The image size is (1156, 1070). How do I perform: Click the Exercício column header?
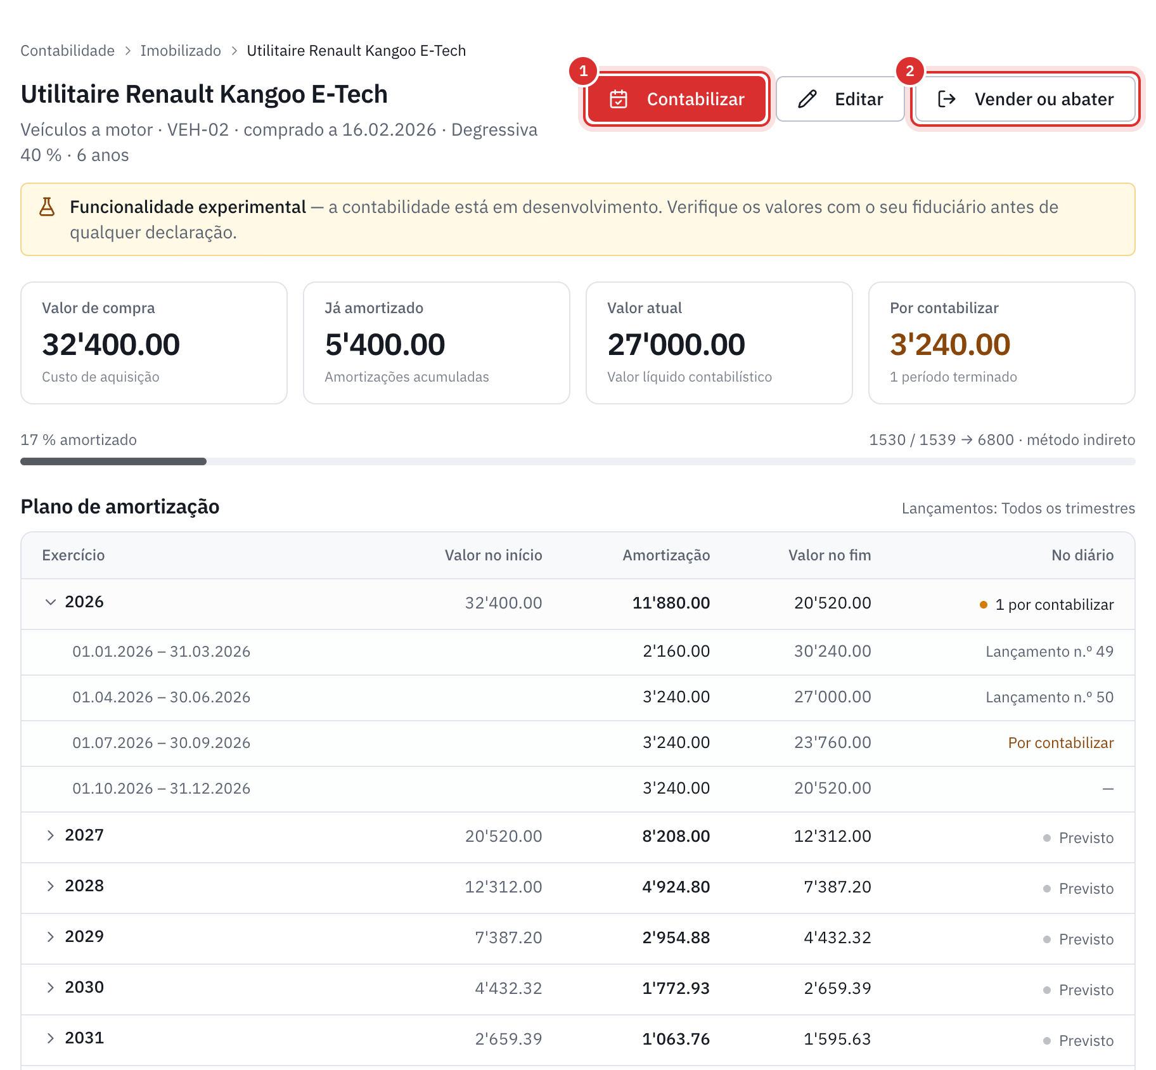[74, 555]
